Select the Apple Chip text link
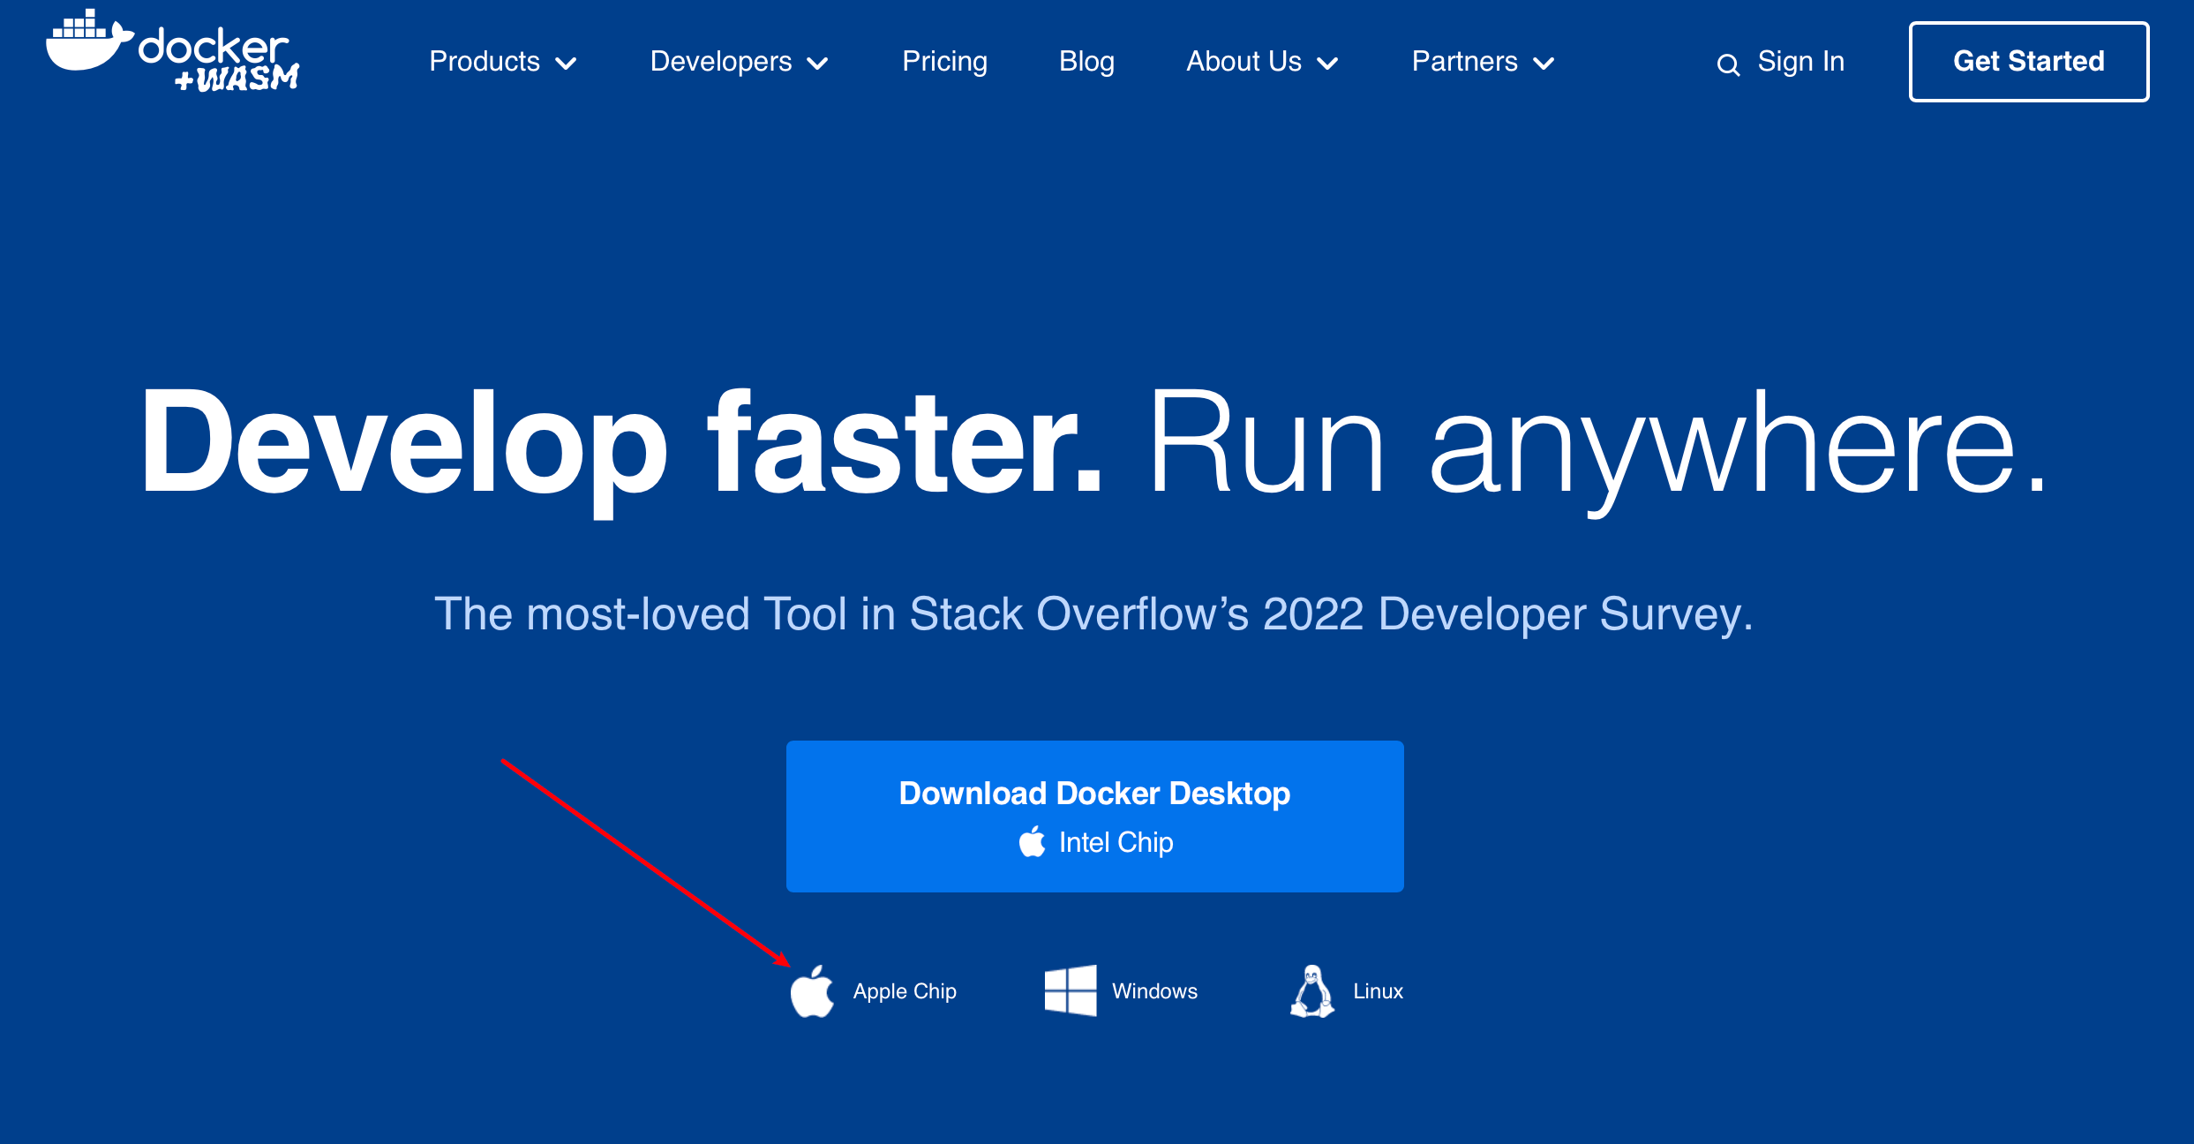2194x1144 pixels. point(905,991)
